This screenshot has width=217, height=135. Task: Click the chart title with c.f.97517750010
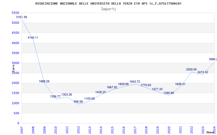pyautogui.click(x=108, y=4)
